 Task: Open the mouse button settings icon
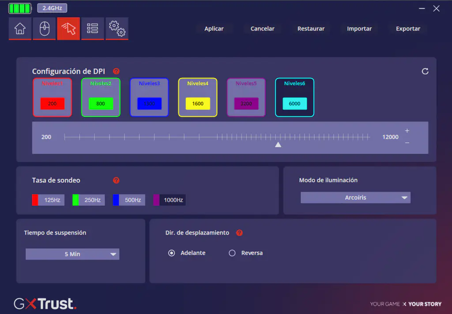click(x=44, y=29)
